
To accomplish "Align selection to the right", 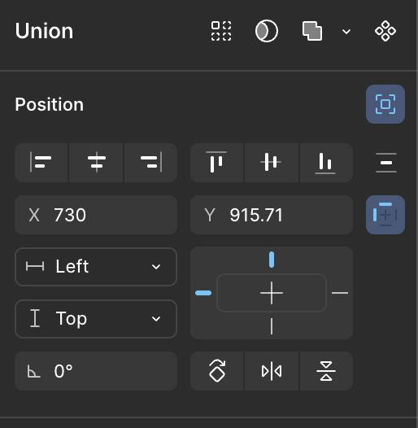I will coord(151,163).
